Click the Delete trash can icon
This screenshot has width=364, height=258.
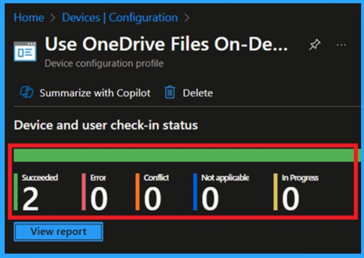click(x=170, y=92)
